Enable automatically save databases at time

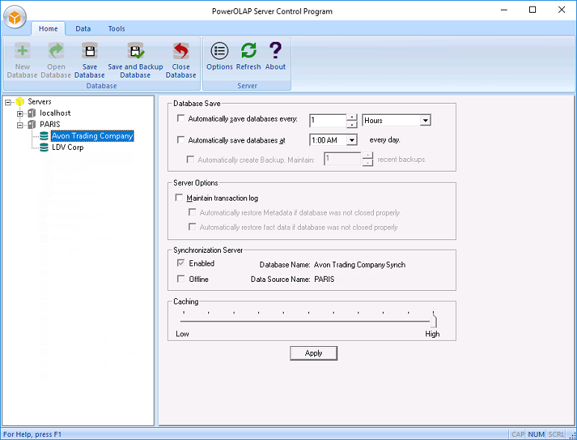(x=181, y=139)
